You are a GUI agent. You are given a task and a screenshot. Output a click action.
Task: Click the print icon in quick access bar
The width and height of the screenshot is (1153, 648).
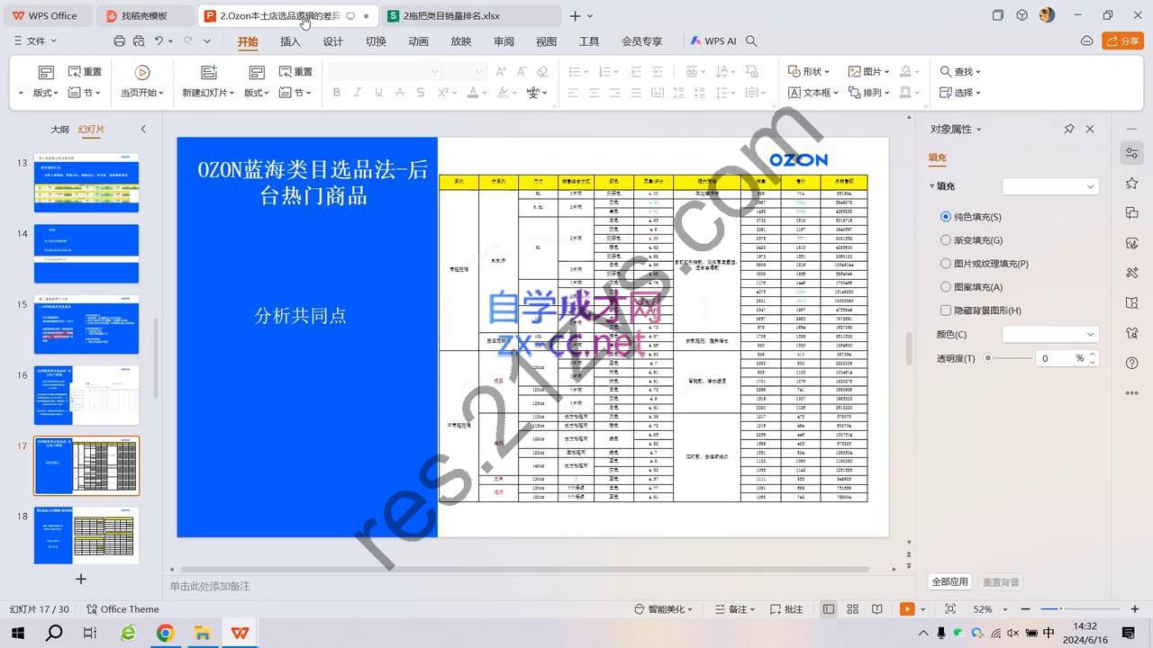[120, 41]
